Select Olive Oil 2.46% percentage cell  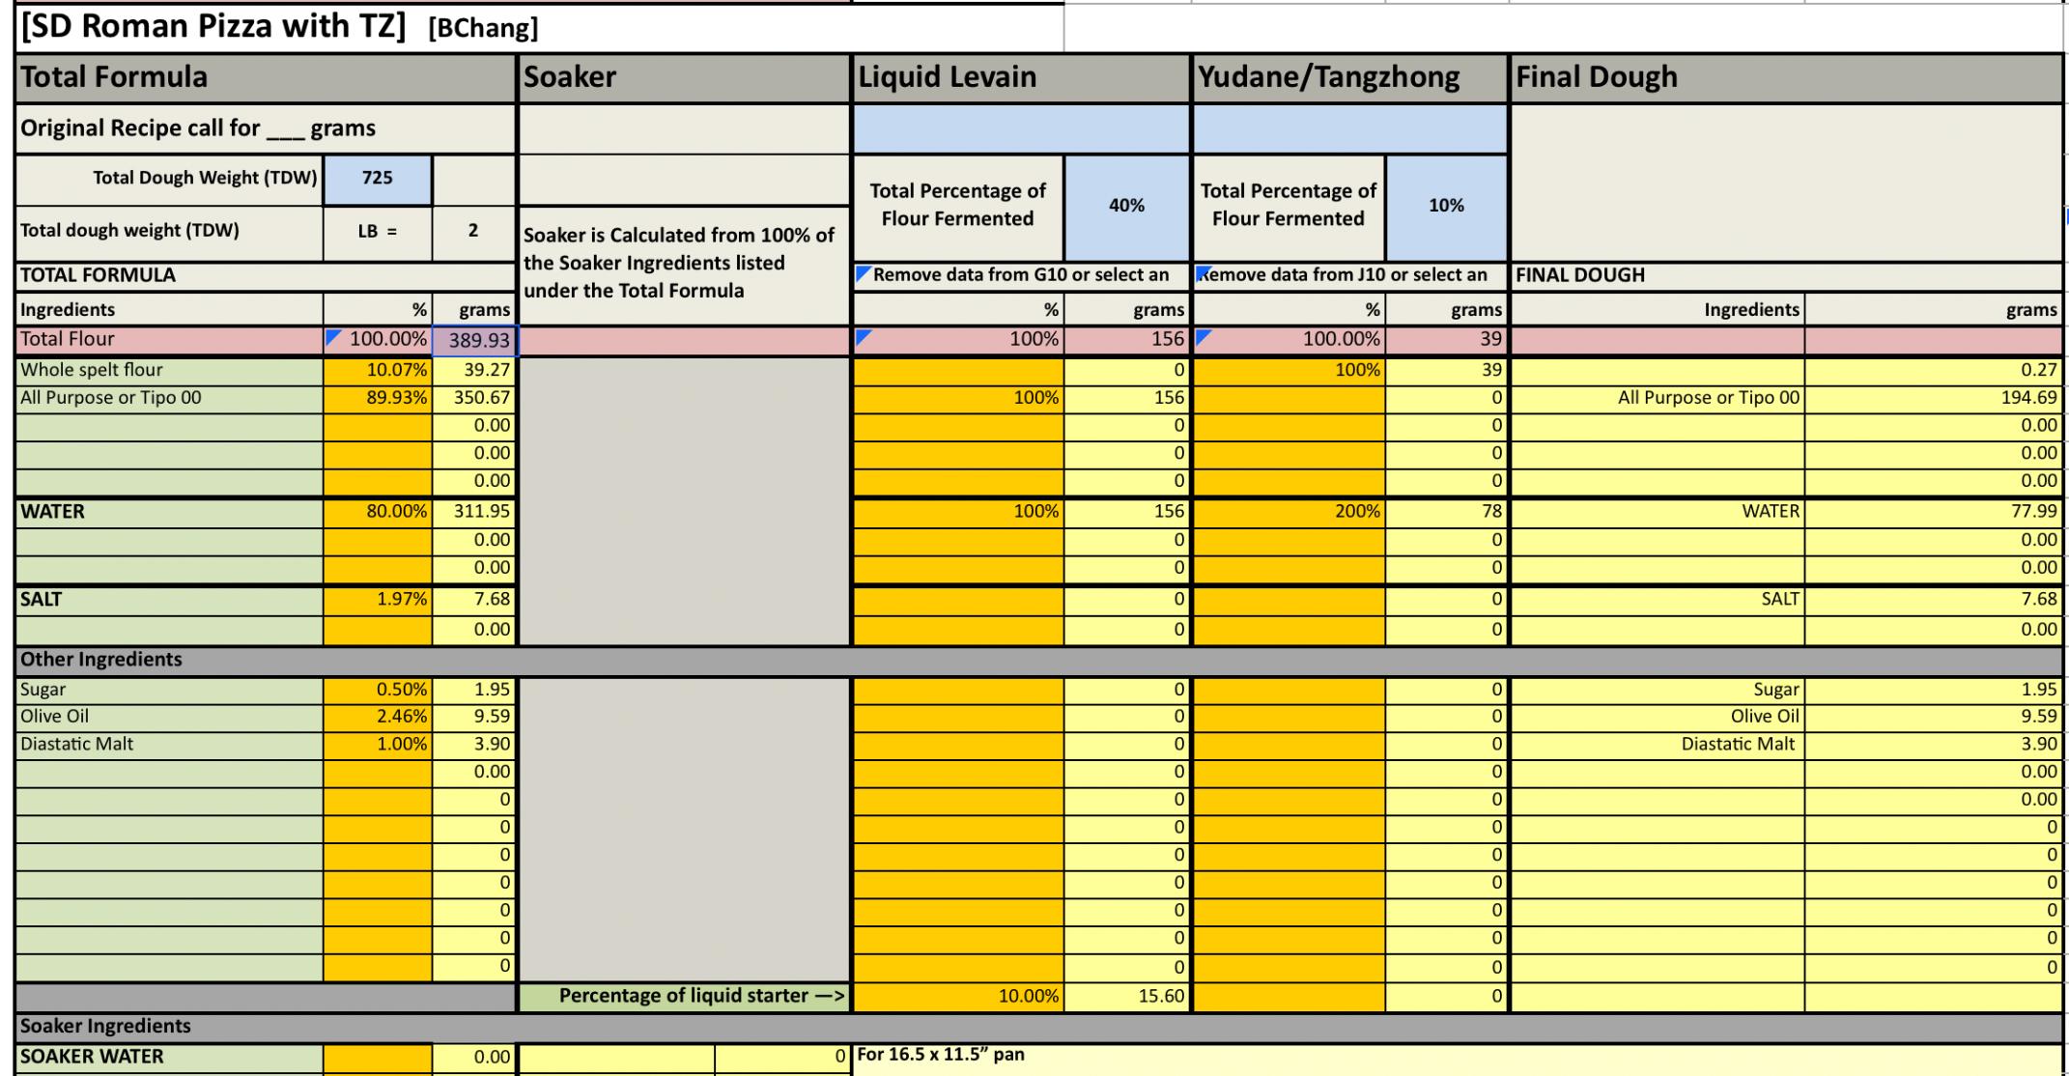(x=378, y=717)
